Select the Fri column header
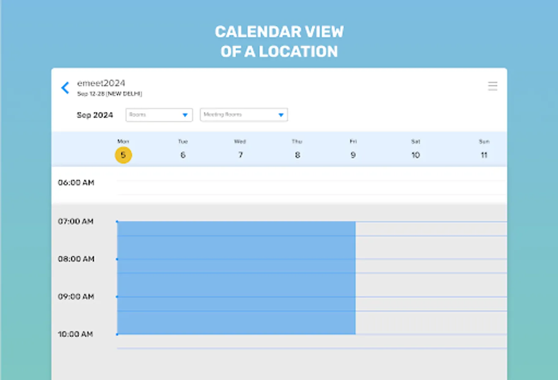Viewport: 558px width, 380px height. coord(353,141)
